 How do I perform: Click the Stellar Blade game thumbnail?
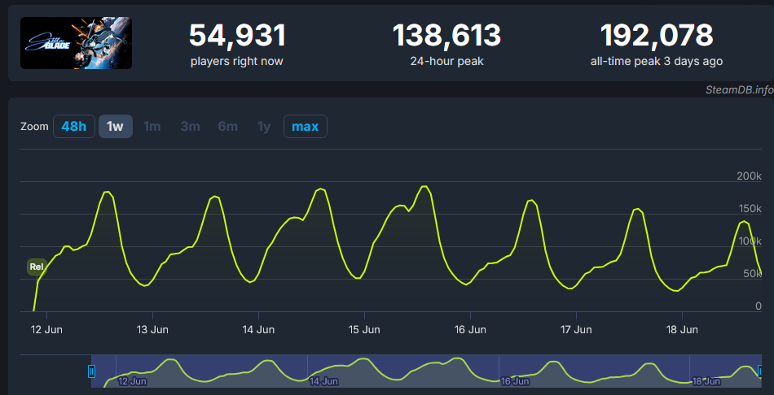pyautogui.click(x=76, y=43)
